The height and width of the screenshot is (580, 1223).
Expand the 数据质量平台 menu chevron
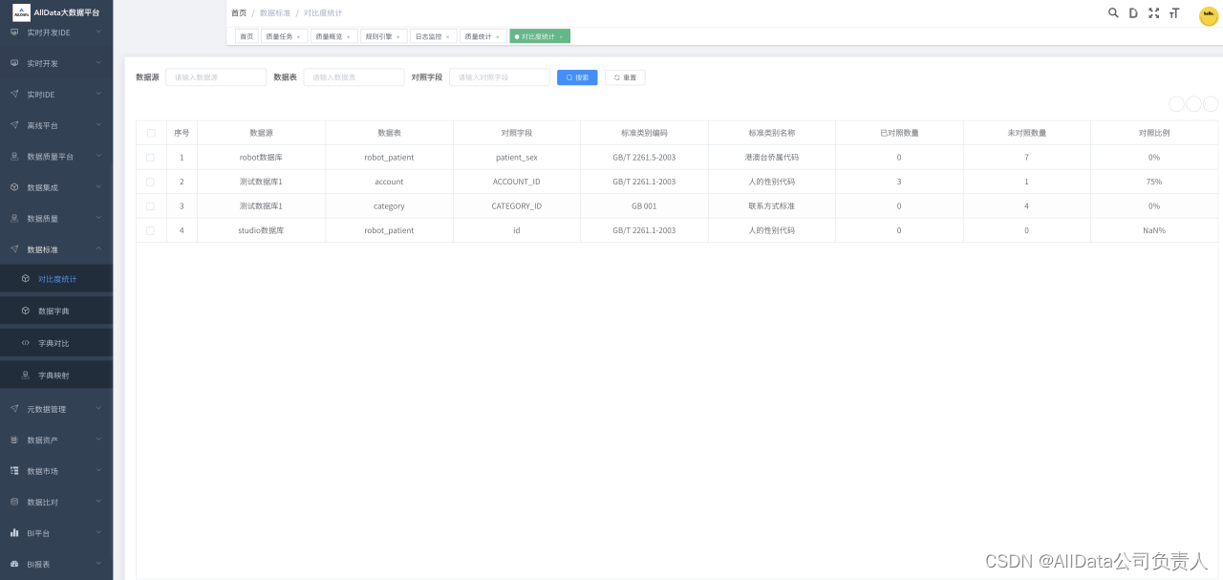(99, 157)
